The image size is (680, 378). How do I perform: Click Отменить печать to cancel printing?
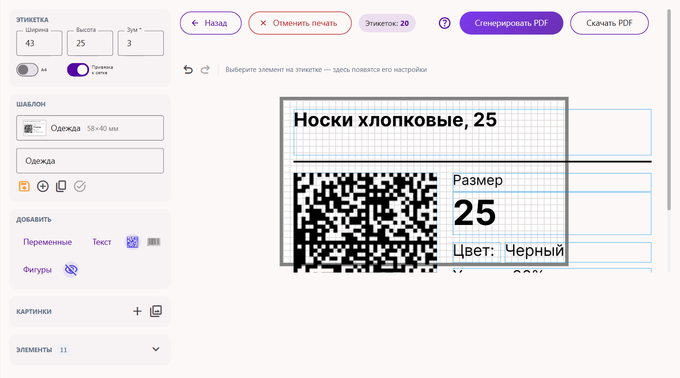[x=300, y=23]
